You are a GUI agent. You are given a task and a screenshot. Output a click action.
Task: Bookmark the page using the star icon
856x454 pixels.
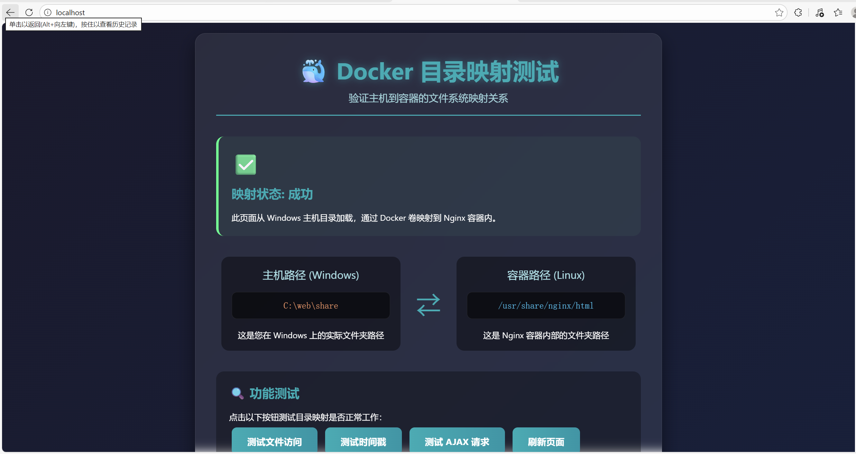pos(779,13)
